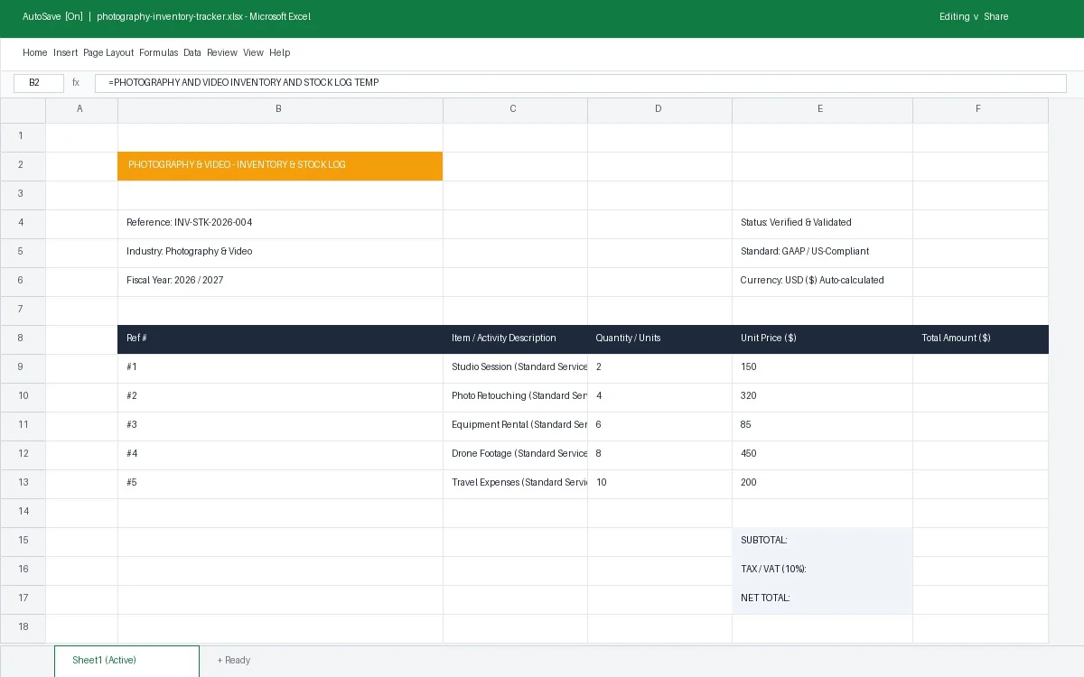Select the Sheet1 (Active) tab

pyautogui.click(x=126, y=661)
